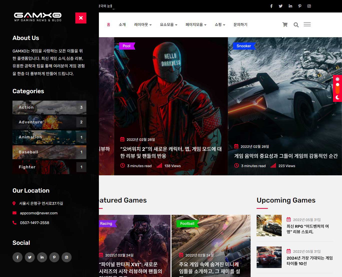
Task: Open the LinkedIn icon in the top bar
Action: click(290, 6)
